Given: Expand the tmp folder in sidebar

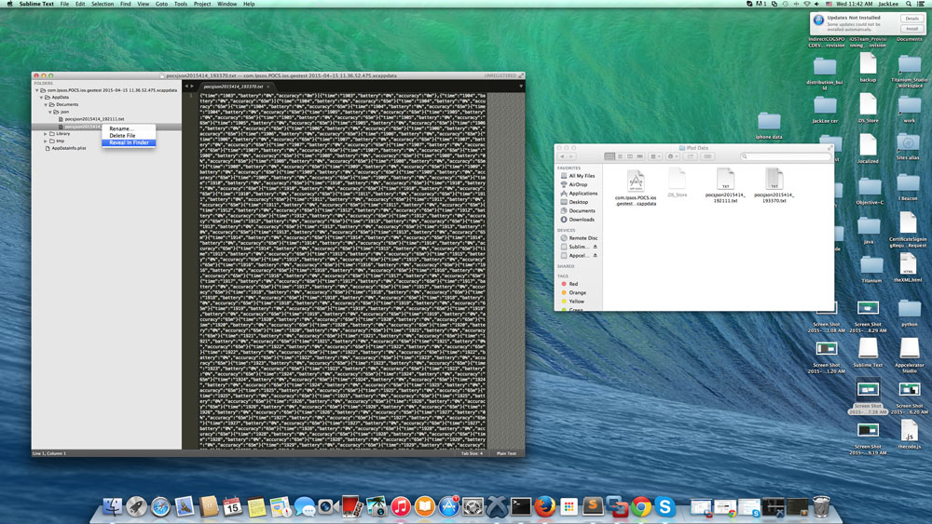Looking at the screenshot, I should click(x=46, y=141).
